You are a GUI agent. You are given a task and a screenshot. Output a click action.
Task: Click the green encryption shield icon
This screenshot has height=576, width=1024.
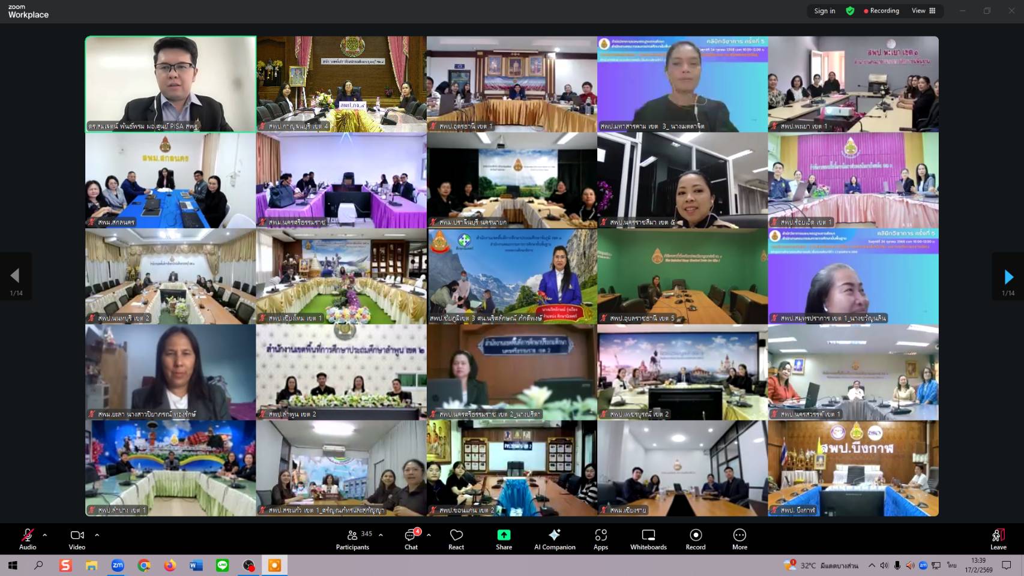(850, 11)
